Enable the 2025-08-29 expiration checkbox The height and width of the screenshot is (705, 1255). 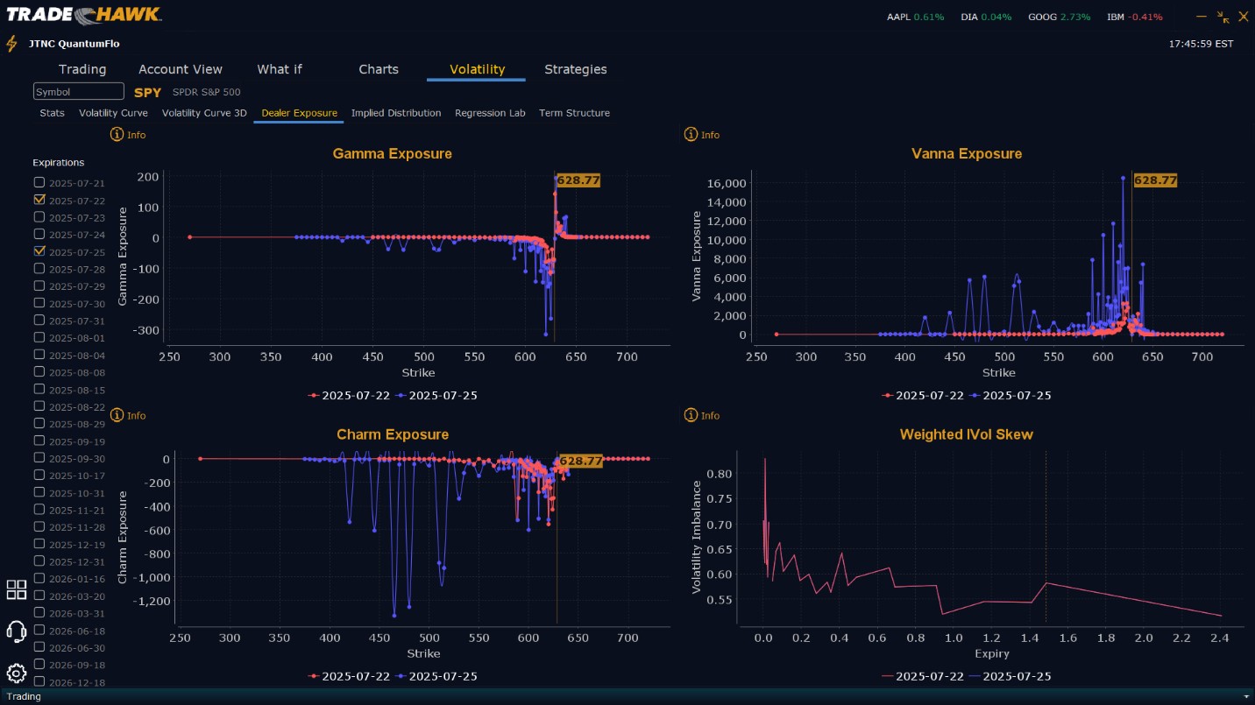click(x=39, y=423)
